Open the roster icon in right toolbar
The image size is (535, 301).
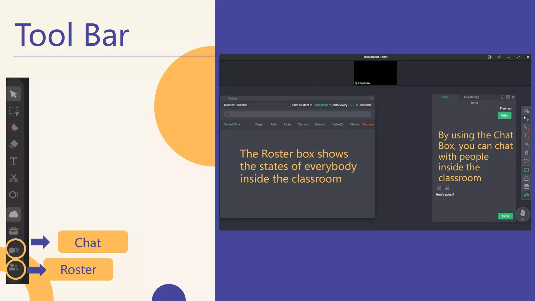point(526,195)
